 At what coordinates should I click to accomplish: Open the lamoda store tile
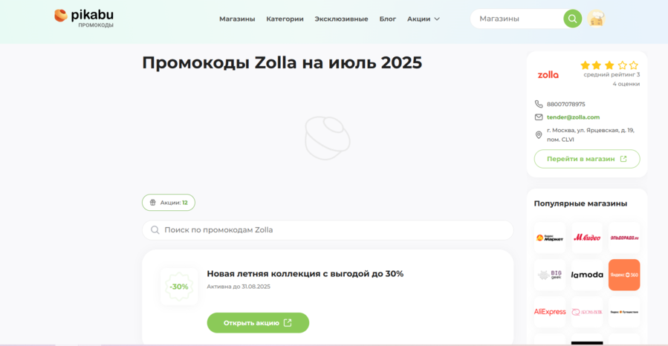point(587,275)
